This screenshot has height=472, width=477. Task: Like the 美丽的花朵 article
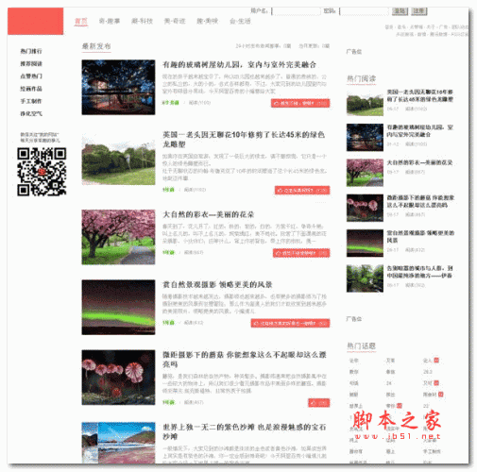tap(301, 253)
